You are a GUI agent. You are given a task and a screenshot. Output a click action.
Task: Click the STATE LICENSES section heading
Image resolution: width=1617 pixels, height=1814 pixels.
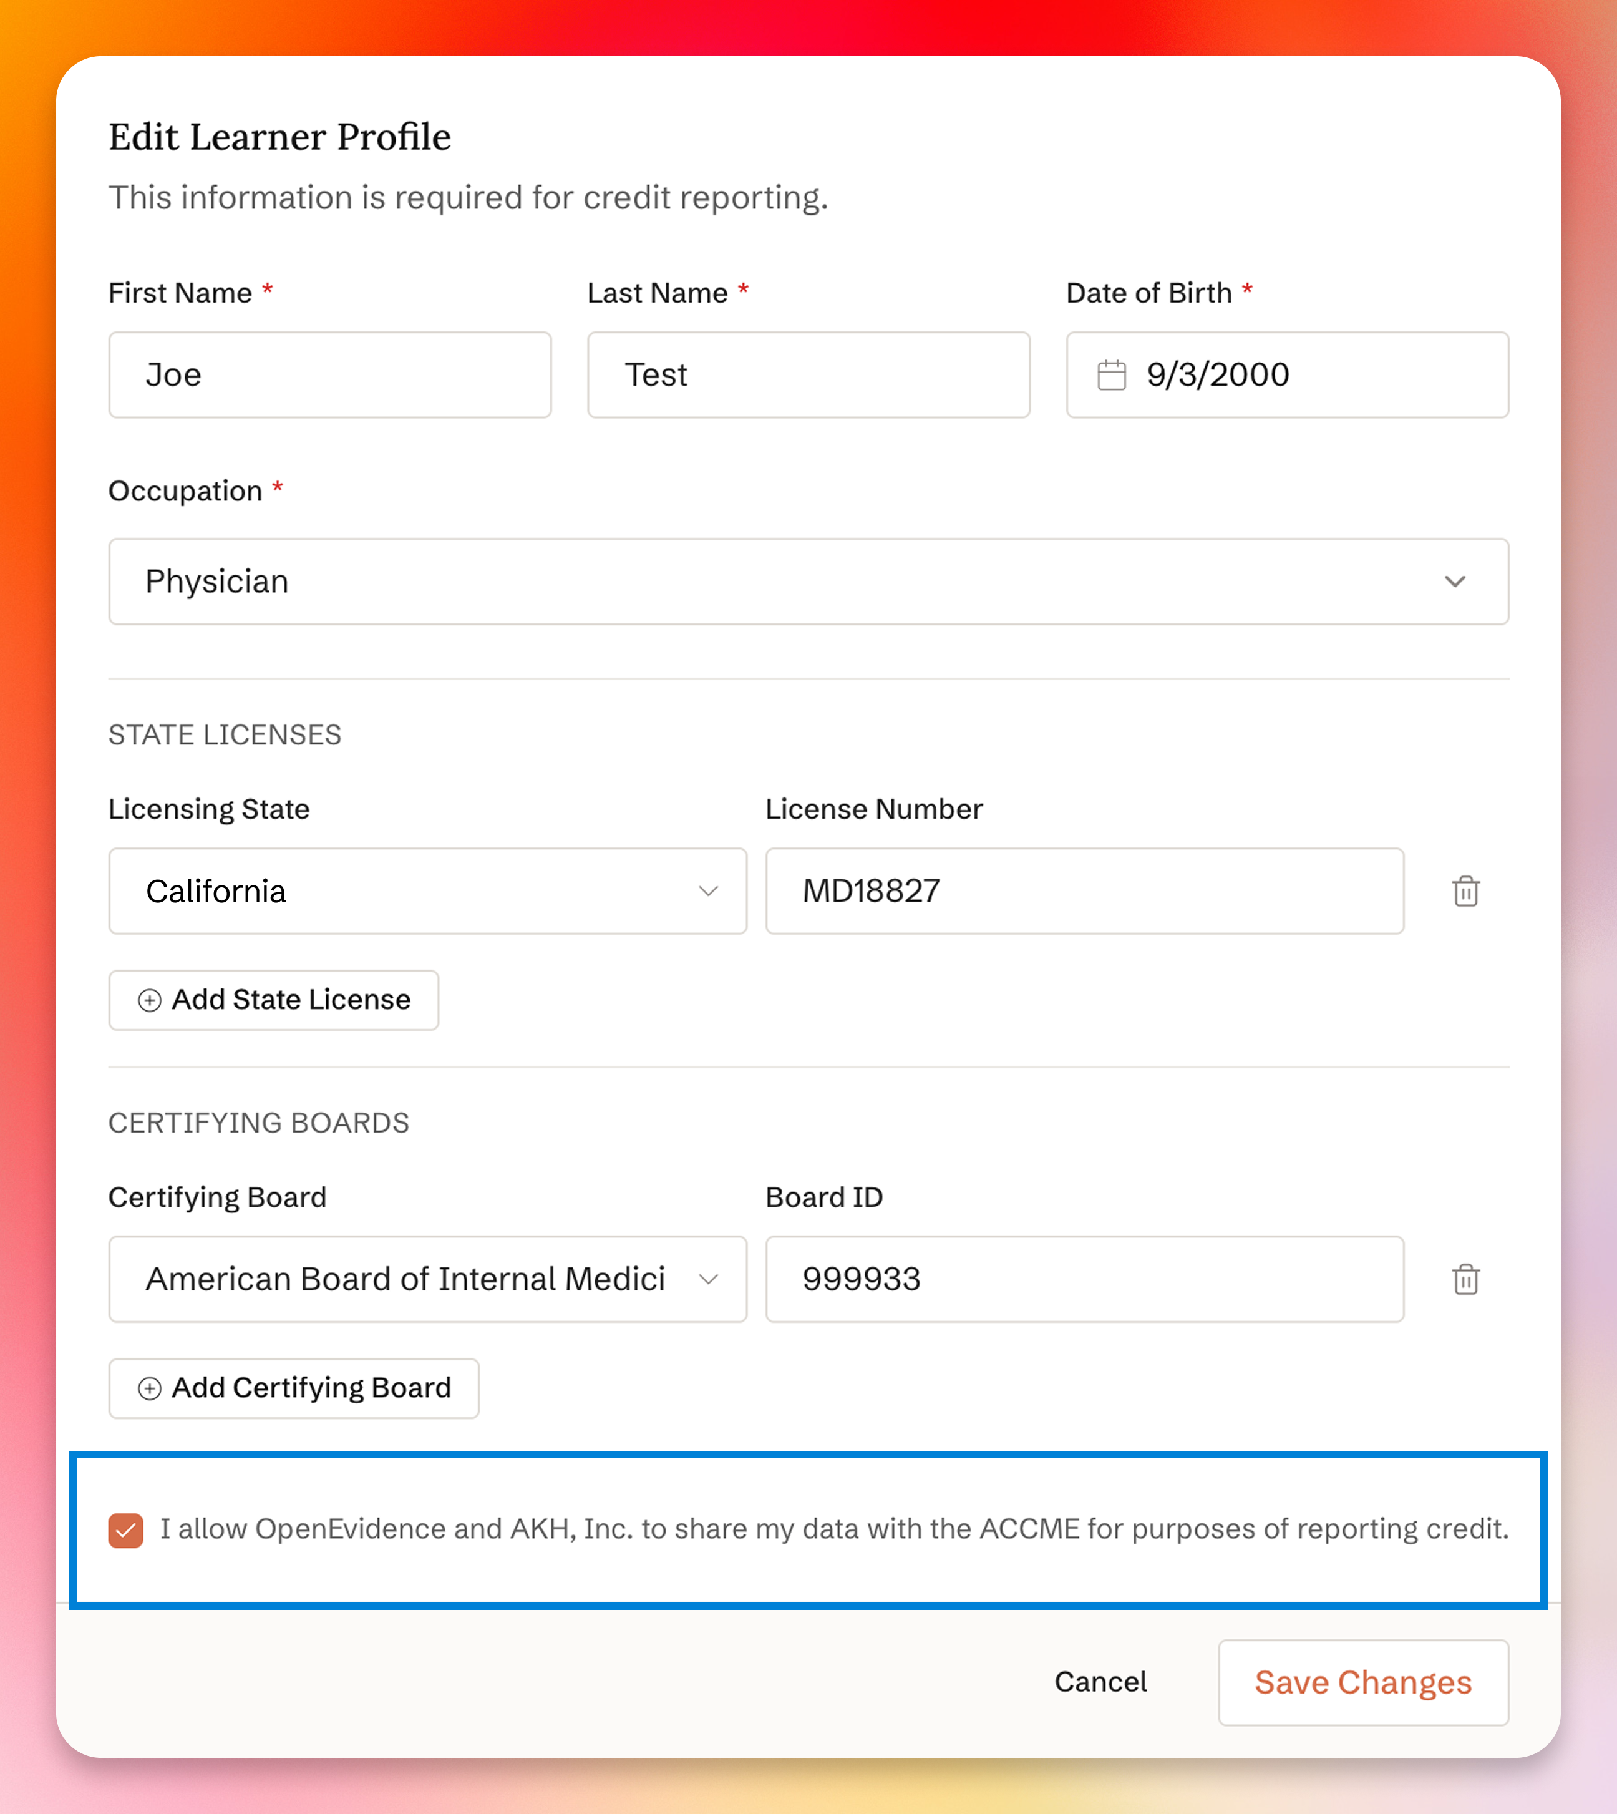[225, 735]
